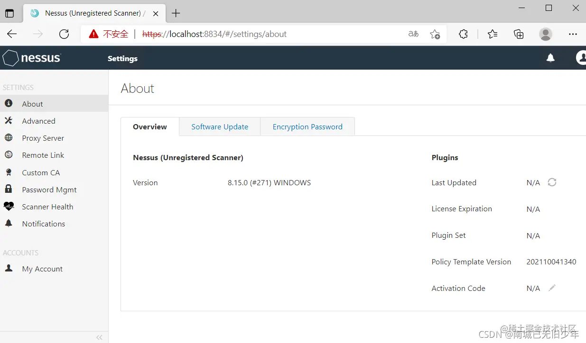The width and height of the screenshot is (586, 343).
Task: Open the Collections icon in toolbar
Action: [x=519, y=34]
